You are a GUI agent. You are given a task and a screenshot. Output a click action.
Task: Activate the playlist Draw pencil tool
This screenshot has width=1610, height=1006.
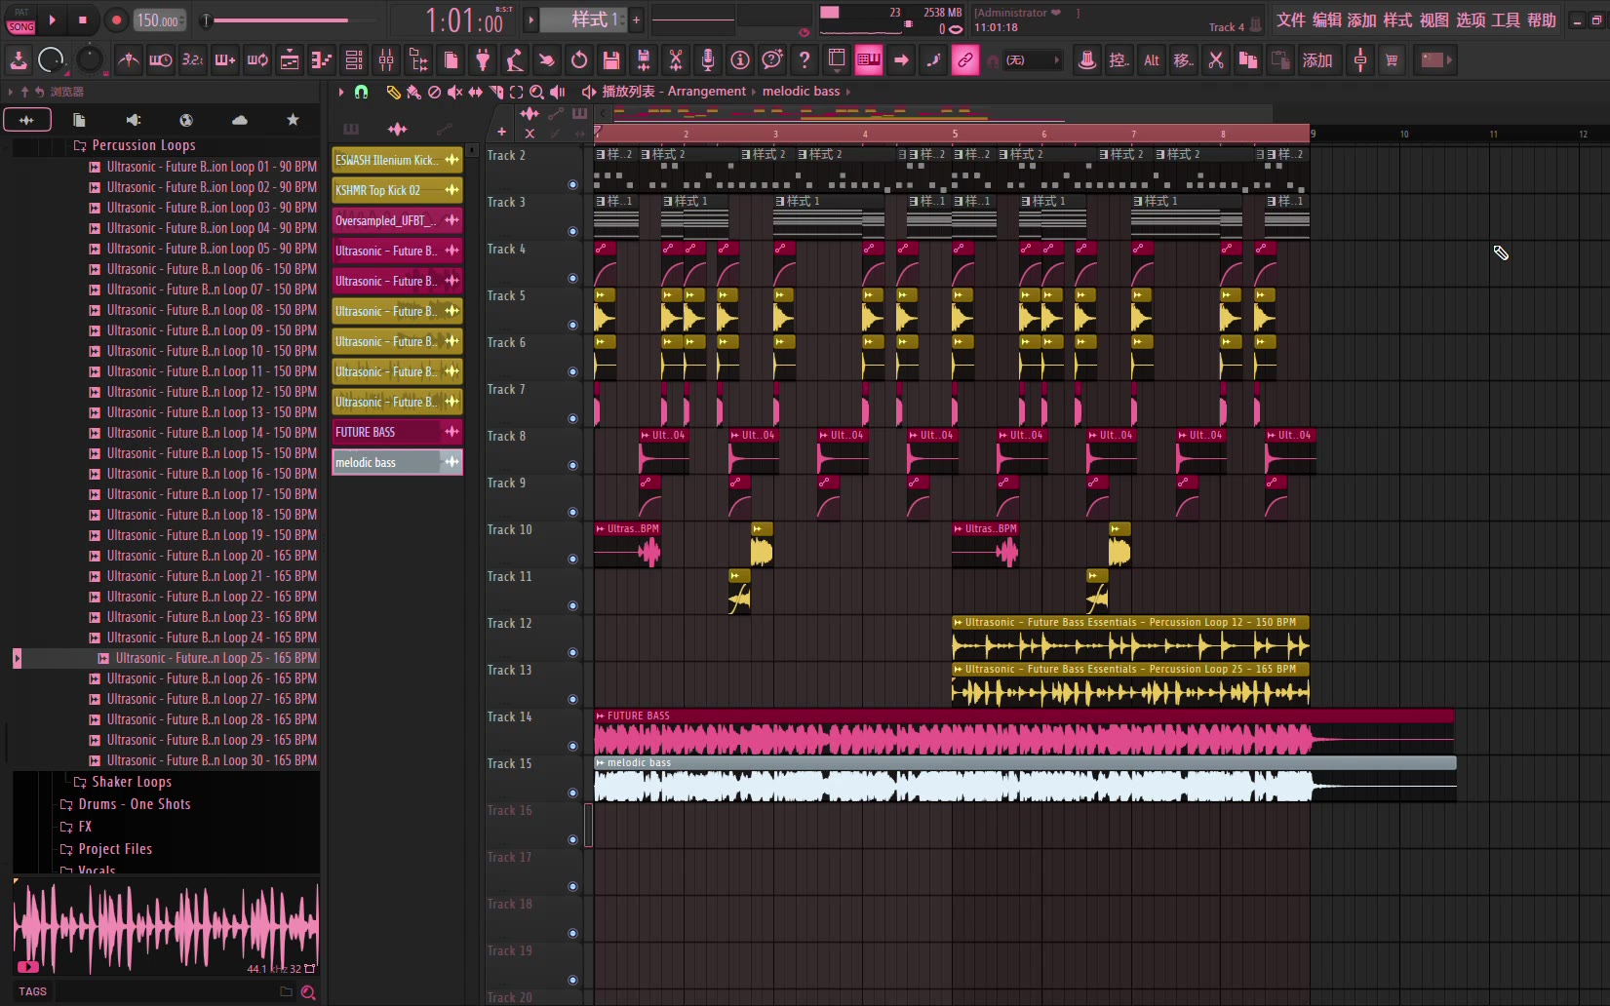[393, 92]
